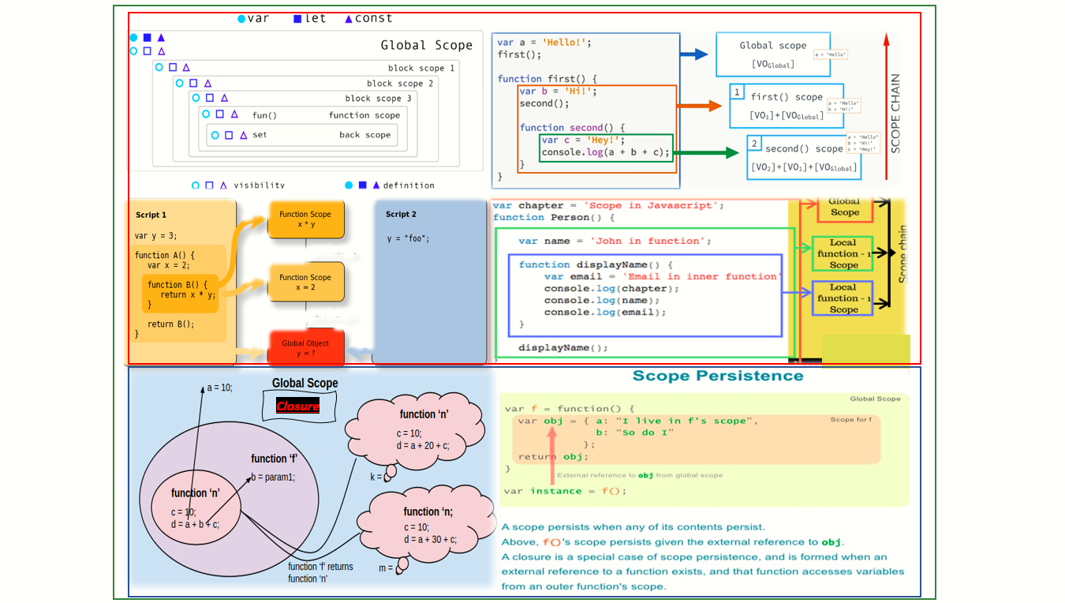The image size is (1065, 603).
Task: Click the Scope Persistence title
Action: 717,376
